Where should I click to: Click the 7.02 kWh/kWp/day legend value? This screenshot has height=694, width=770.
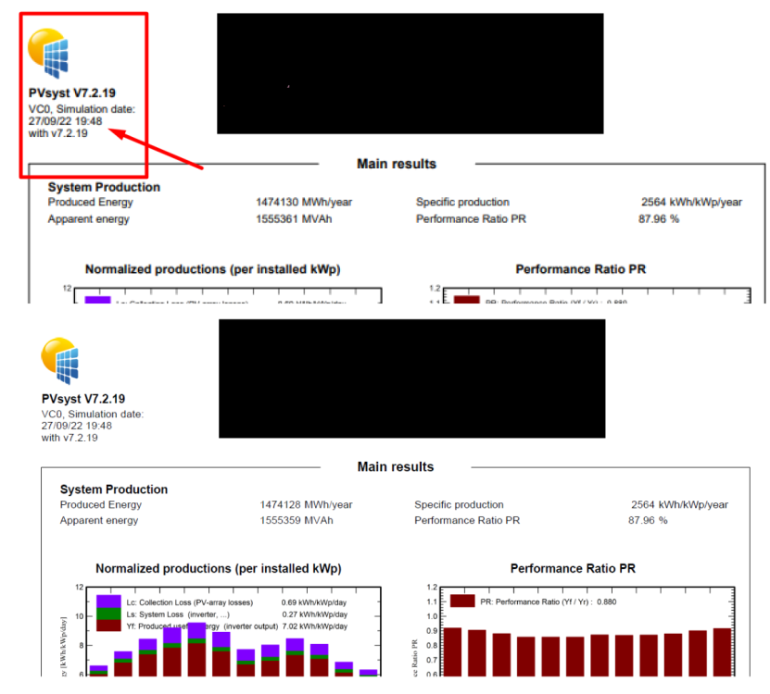pos(314,626)
